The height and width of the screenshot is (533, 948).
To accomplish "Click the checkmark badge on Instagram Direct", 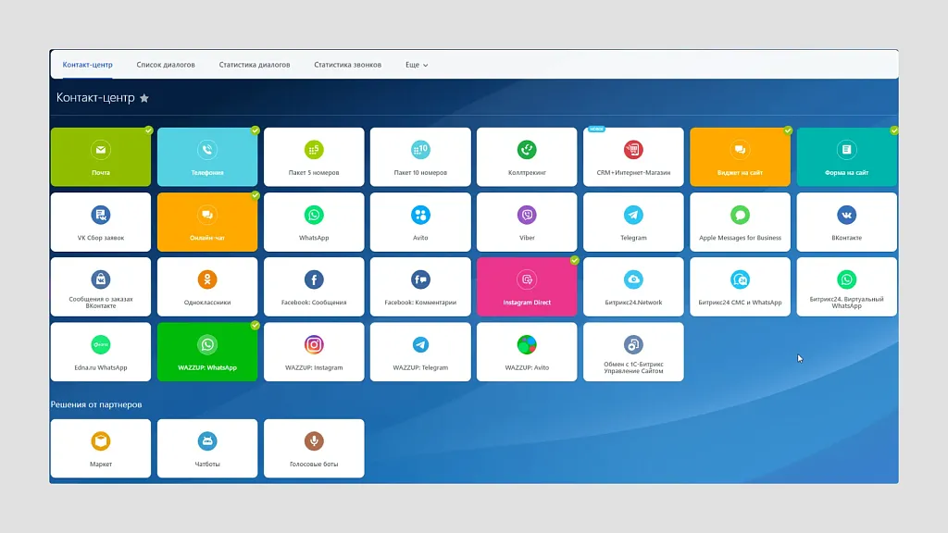I will (574, 260).
